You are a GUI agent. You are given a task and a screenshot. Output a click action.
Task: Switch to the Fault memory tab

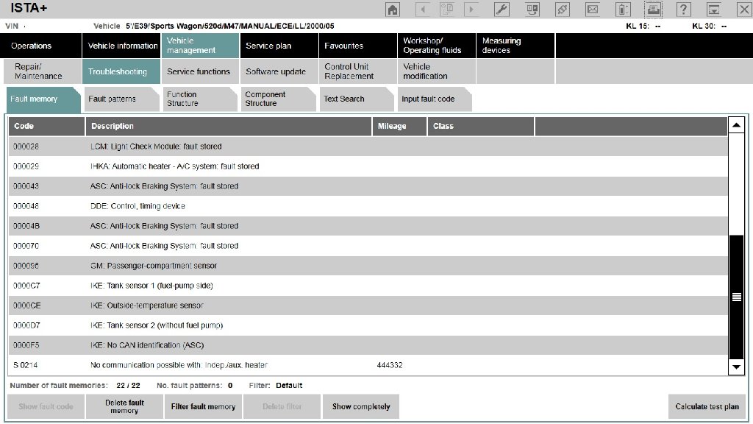(42, 99)
